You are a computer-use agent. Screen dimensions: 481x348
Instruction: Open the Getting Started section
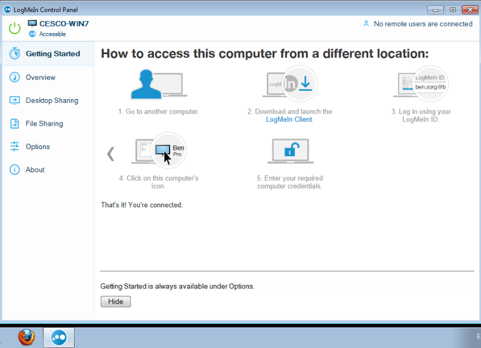[x=52, y=53]
